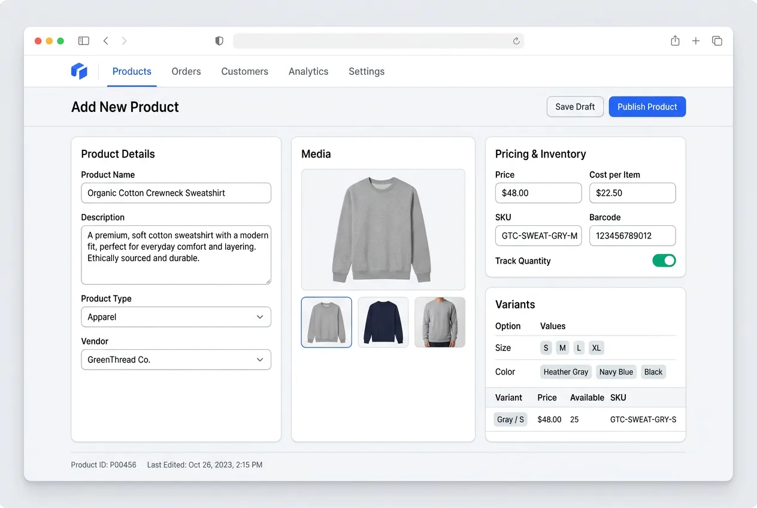Open the Share menu in the browser toolbar

point(675,40)
